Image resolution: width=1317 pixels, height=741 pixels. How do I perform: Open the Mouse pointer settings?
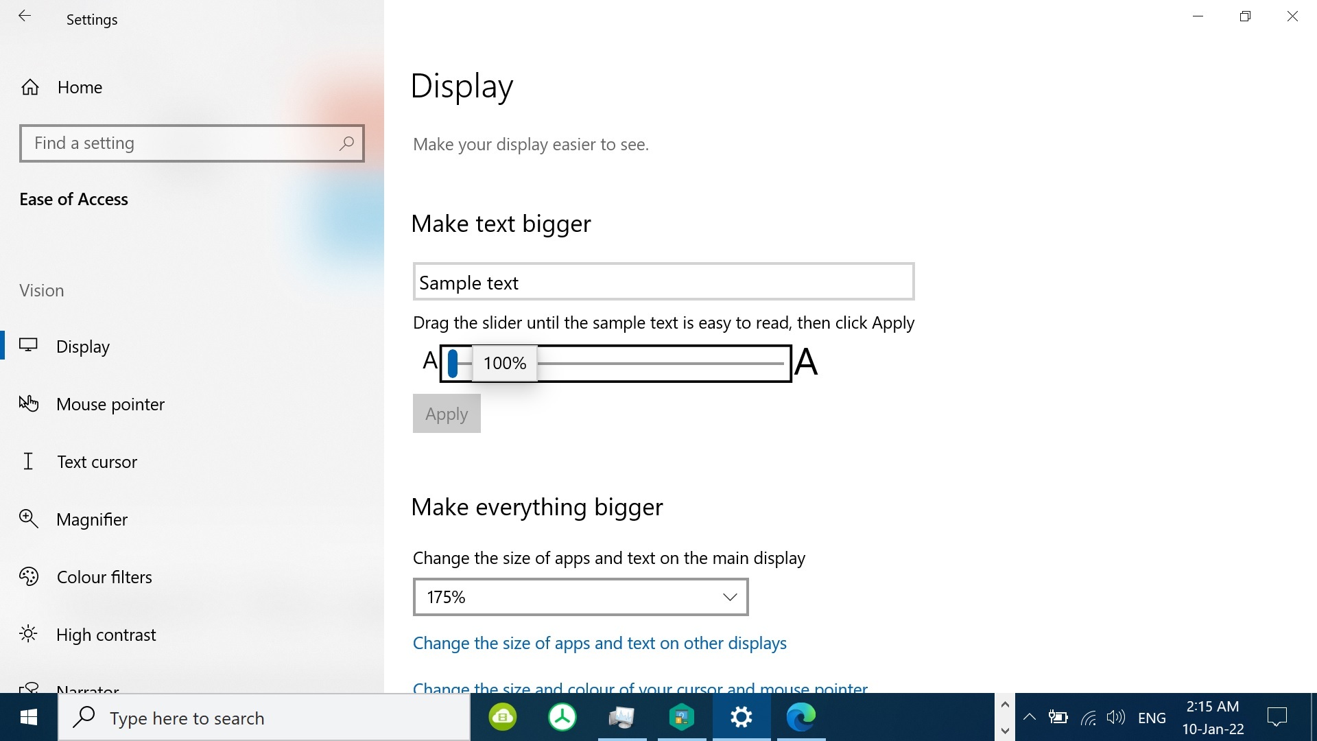click(110, 404)
